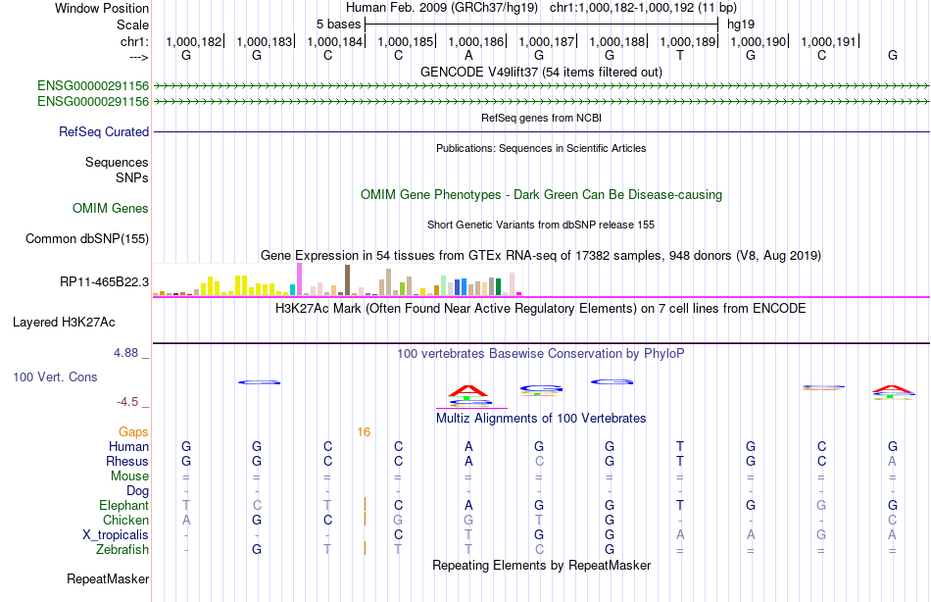Click the tall pink bar in GTEx chart
This screenshot has height=602, width=931.
(299, 279)
